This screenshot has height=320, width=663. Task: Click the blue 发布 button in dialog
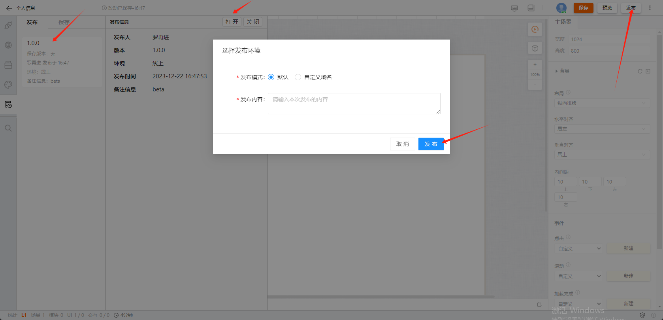pos(431,144)
